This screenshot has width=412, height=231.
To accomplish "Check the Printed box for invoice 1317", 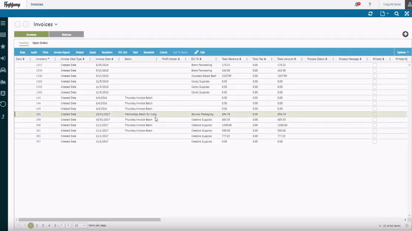I will tap(375, 65).
